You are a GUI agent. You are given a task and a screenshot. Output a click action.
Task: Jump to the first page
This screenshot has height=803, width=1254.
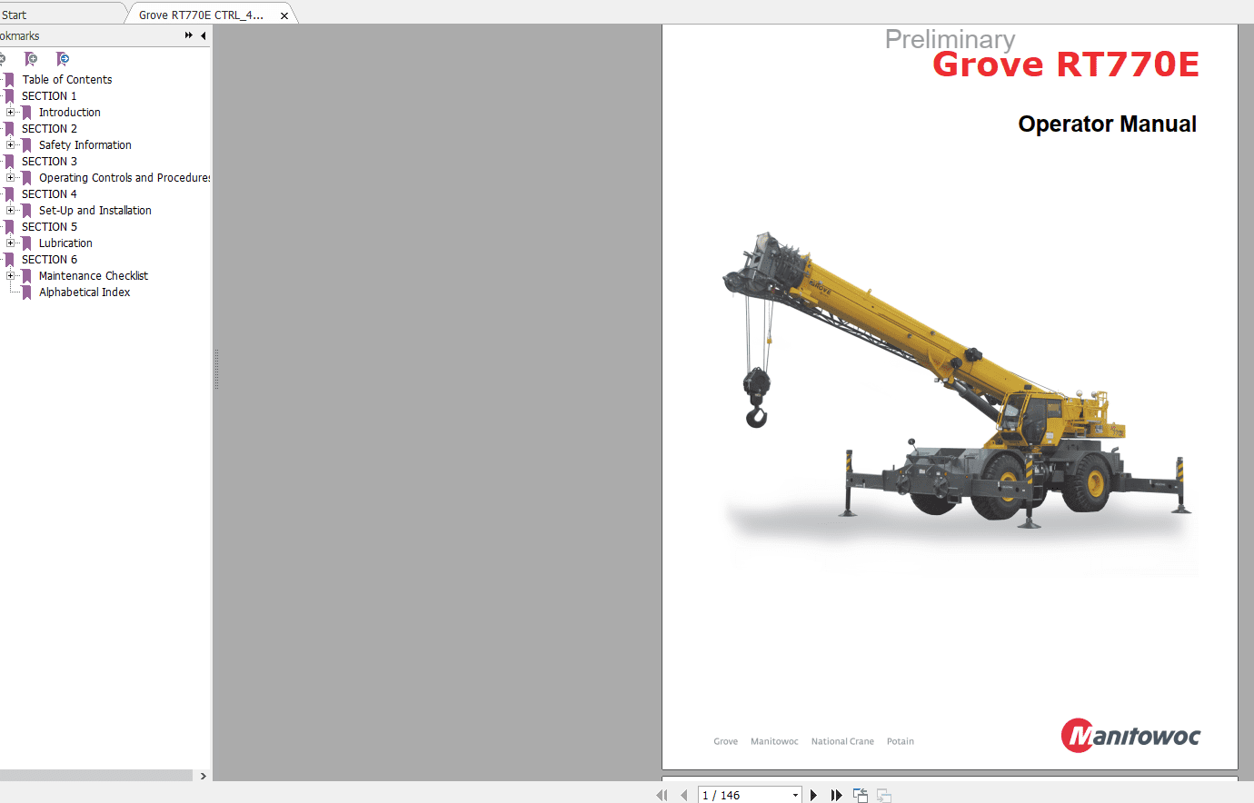pos(662,794)
